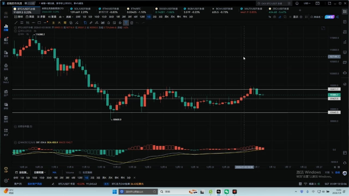Activate the highlighted filter funnel tool
This screenshot has width=349, height=196.
(126, 23)
